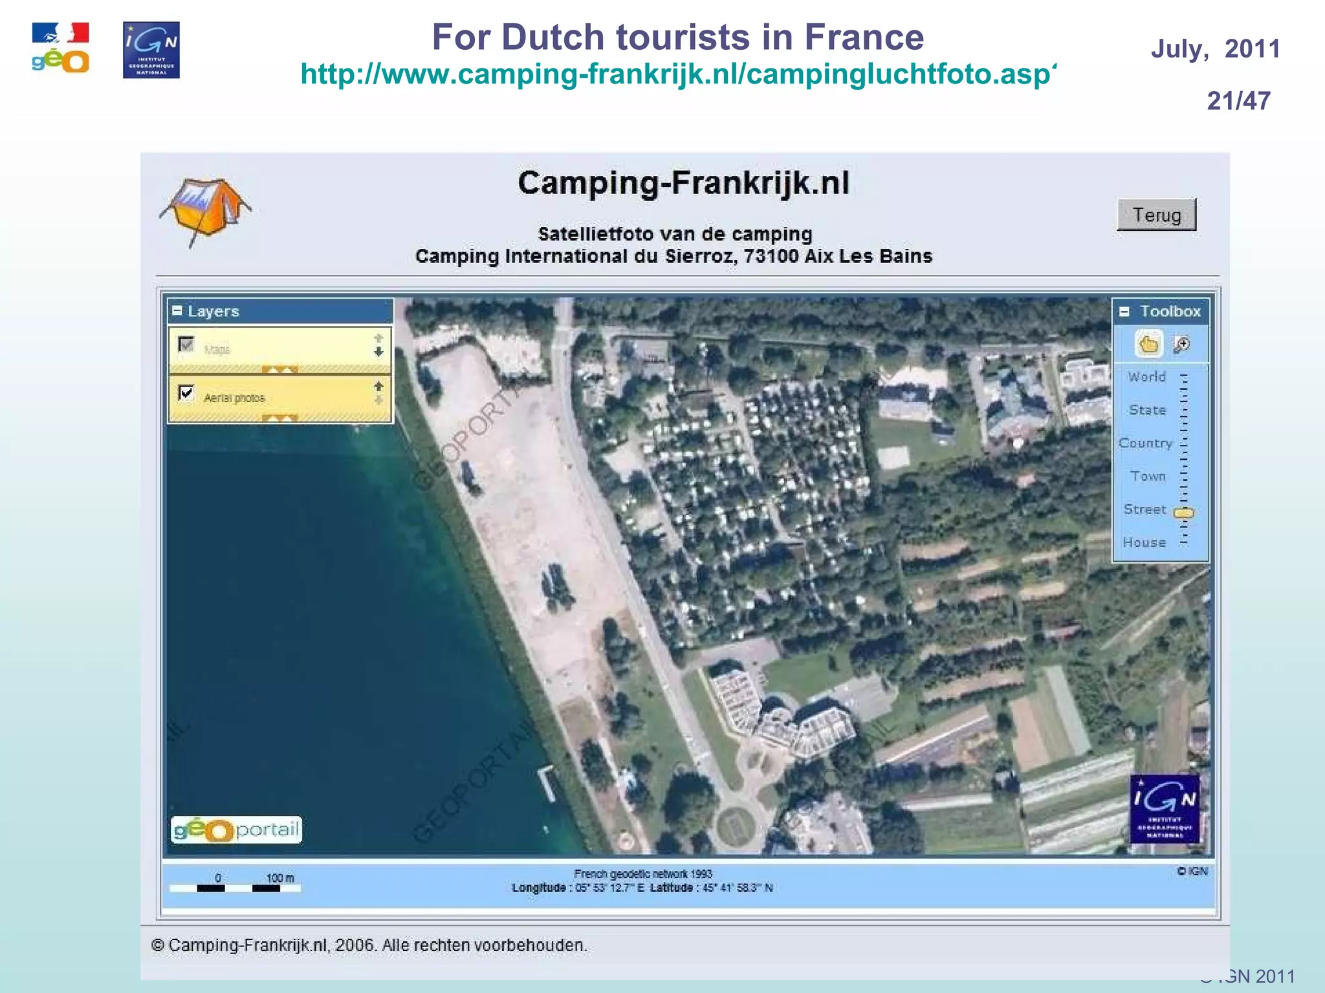
Task: Expand the Maps layer options handle
Action: [280, 370]
